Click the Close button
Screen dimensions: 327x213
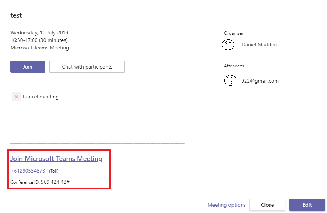point(267,205)
